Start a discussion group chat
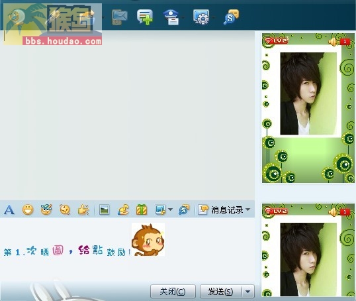Screen dimensions: 356x301 pyautogui.click(x=145, y=17)
